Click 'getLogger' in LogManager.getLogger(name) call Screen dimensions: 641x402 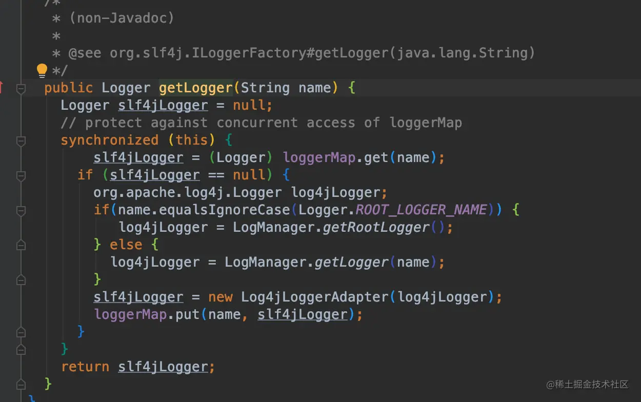coord(351,263)
